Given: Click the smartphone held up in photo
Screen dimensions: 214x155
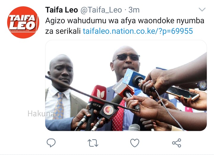Looking at the screenshot, I should (182, 93).
